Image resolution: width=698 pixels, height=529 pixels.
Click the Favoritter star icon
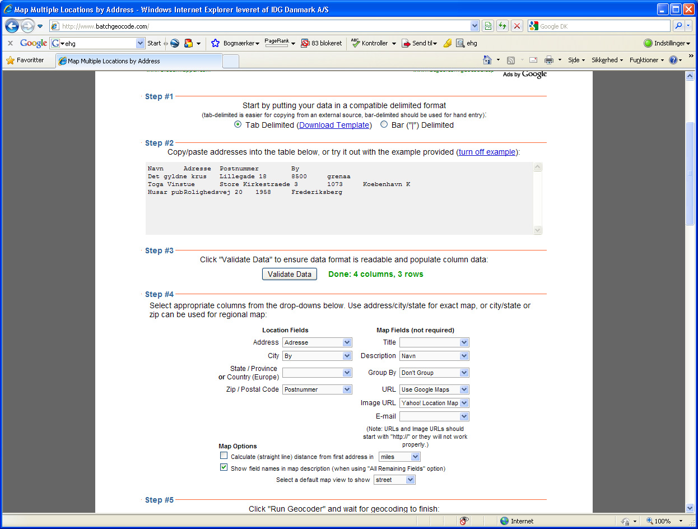10,61
